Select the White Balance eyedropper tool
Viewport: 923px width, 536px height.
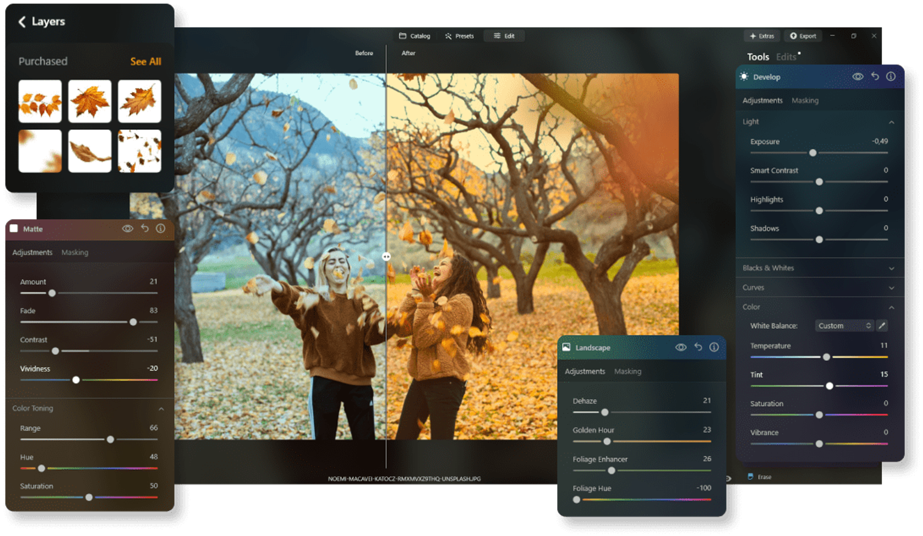[882, 325]
